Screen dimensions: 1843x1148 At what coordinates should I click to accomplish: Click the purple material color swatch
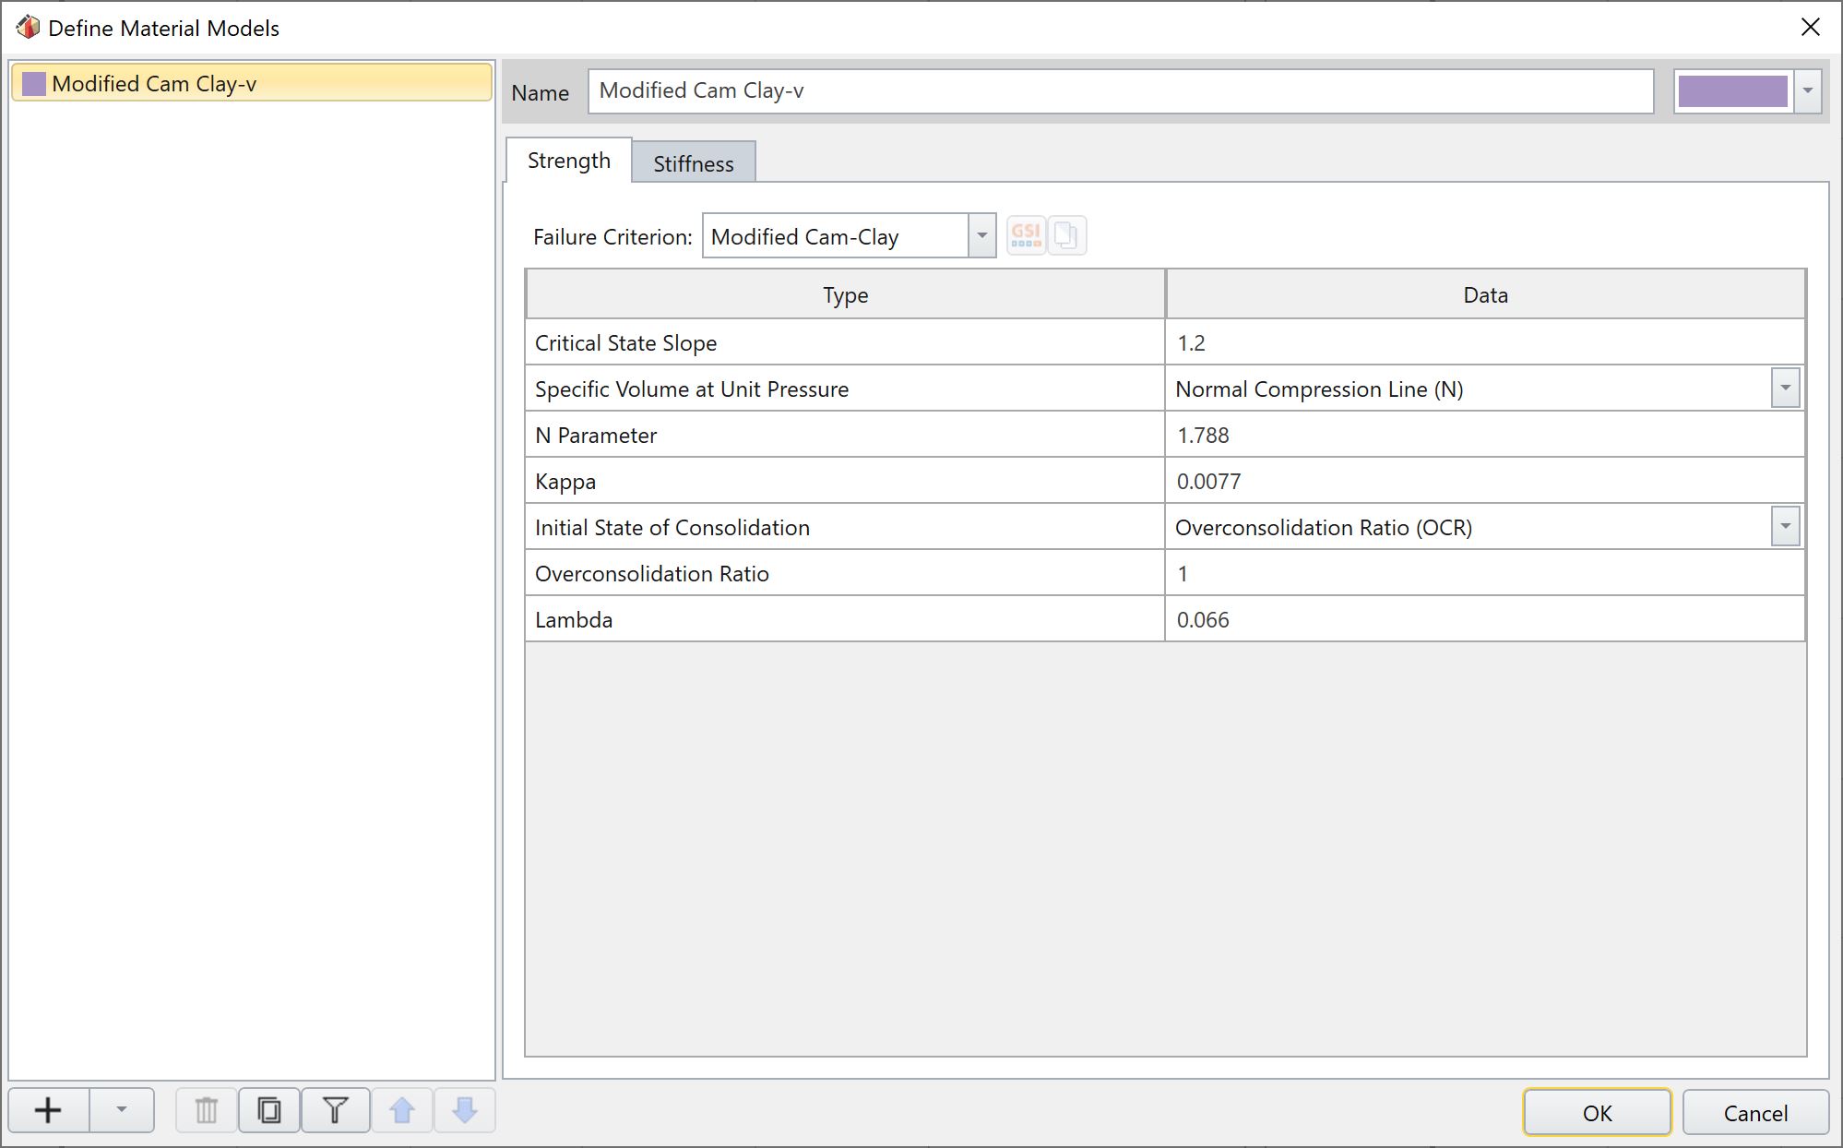pyautogui.click(x=1731, y=91)
